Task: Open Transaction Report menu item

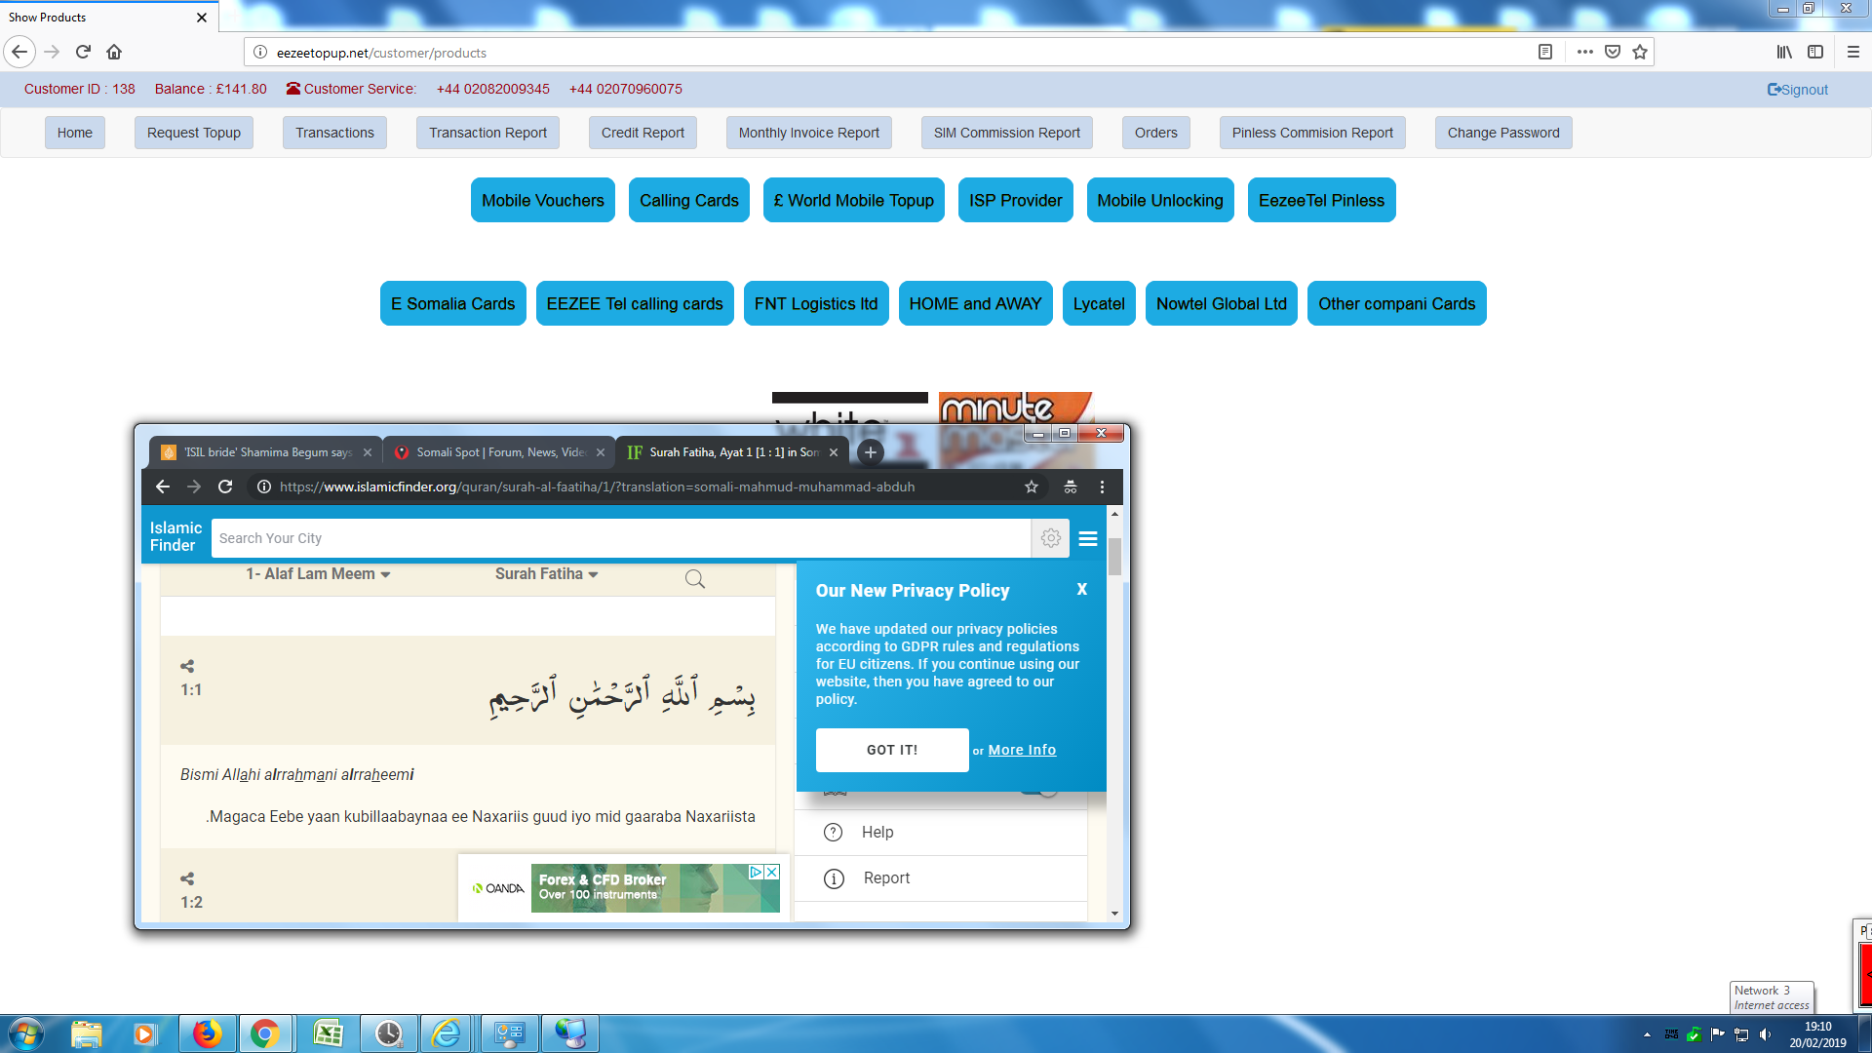Action: pyautogui.click(x=487, y=133)
